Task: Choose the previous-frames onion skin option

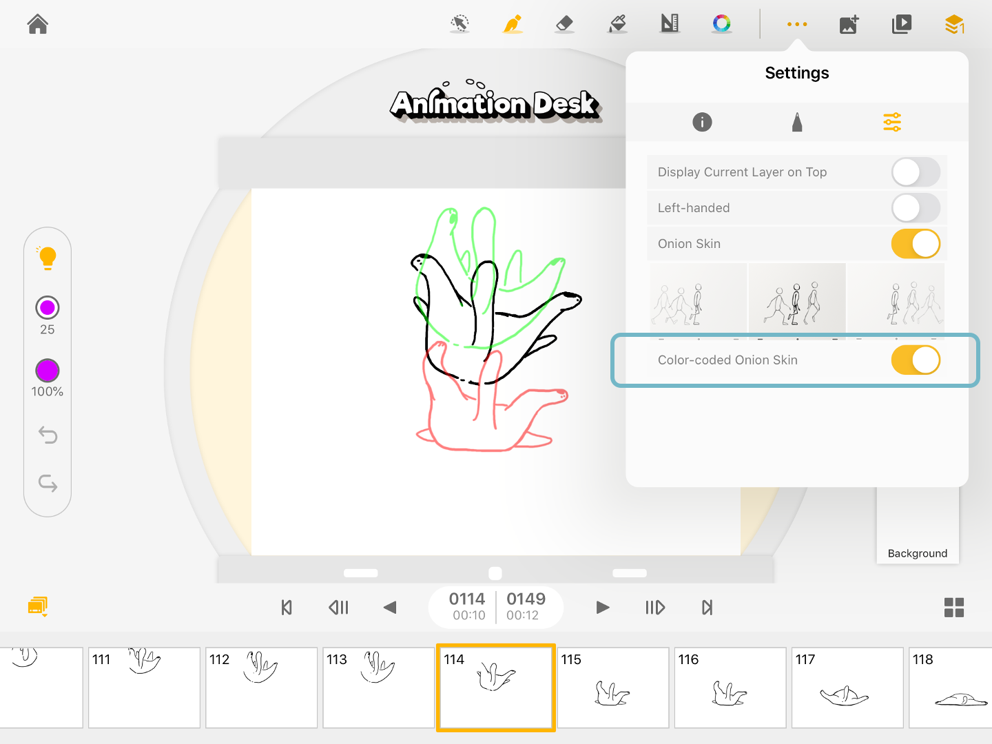Action: 699,301
